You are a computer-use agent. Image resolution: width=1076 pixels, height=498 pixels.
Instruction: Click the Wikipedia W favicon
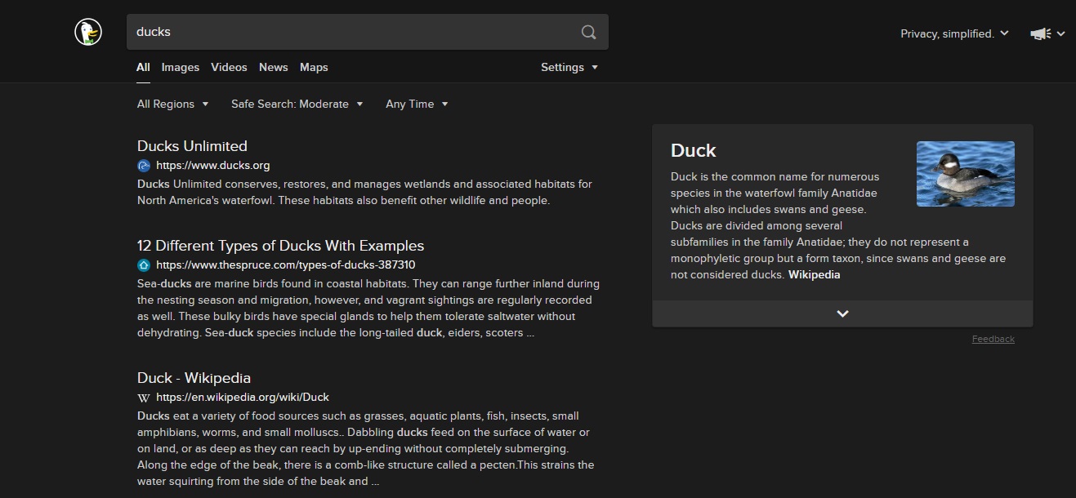[x=144, y=398]
